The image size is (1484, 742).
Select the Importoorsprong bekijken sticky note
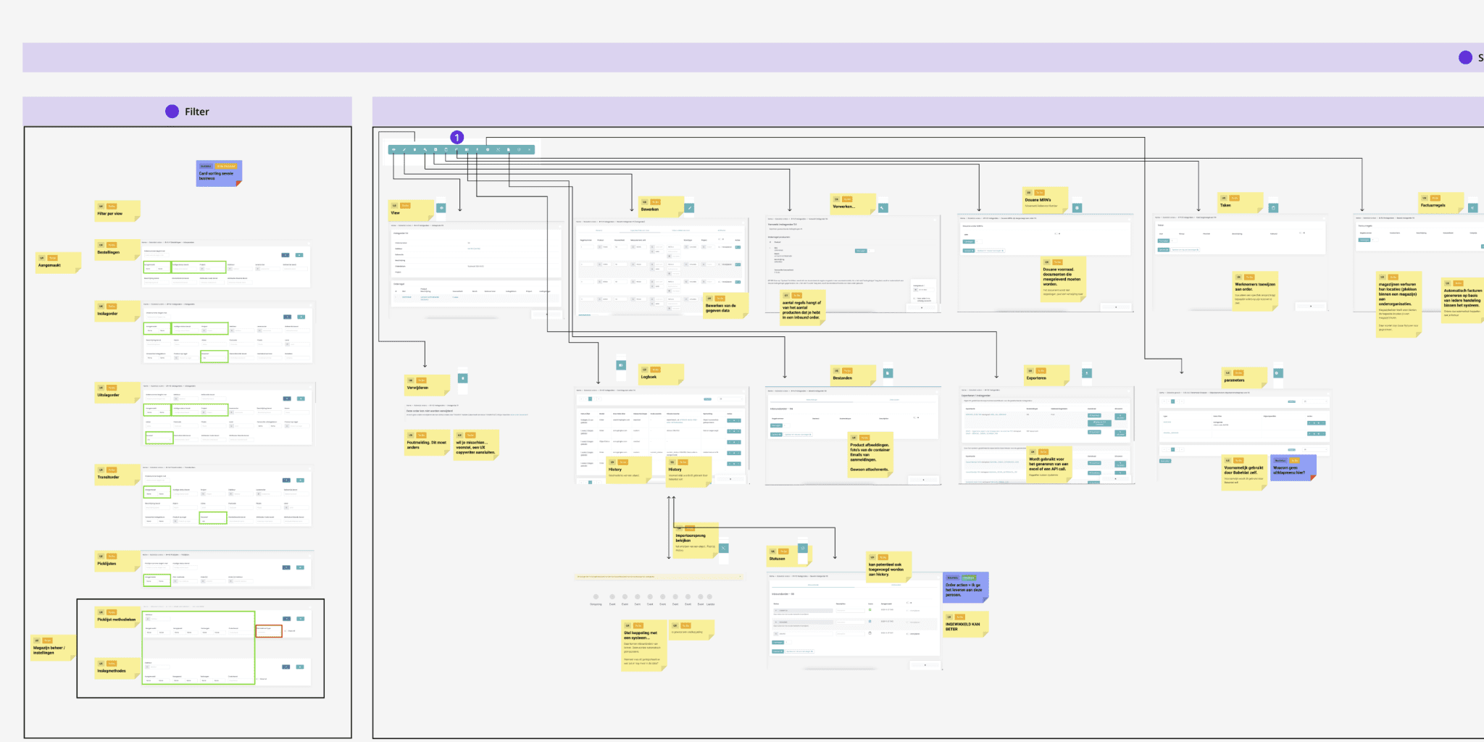695,541
